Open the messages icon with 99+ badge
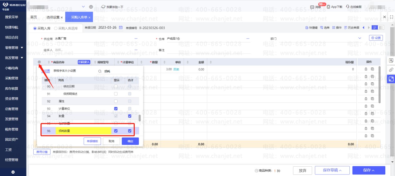The image size is (395, 176). (x=312, y=7)
